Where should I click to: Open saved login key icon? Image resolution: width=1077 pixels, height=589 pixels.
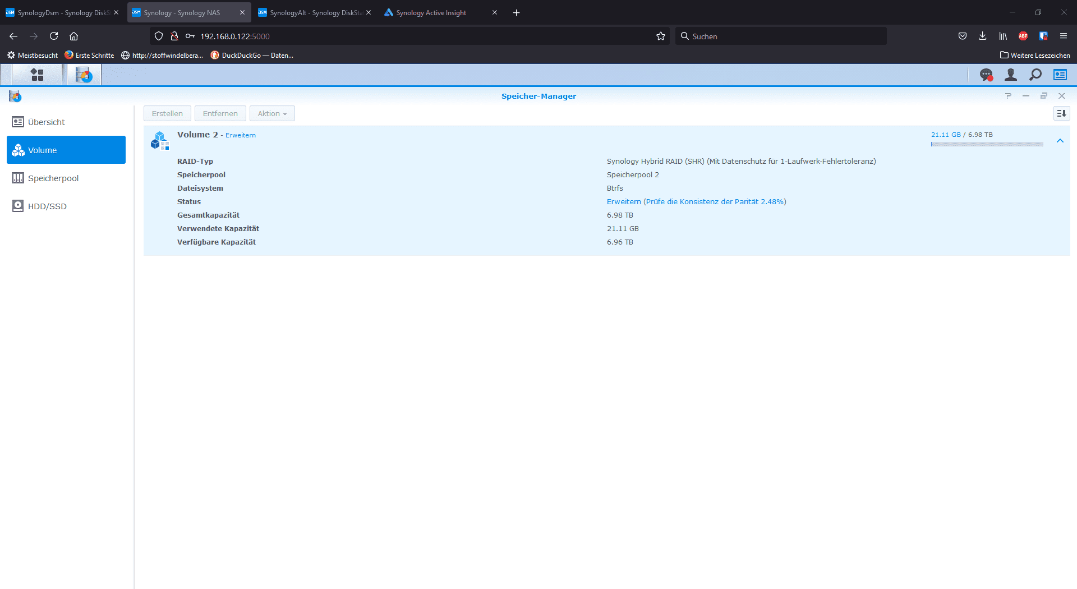click(x=190, y=36)
